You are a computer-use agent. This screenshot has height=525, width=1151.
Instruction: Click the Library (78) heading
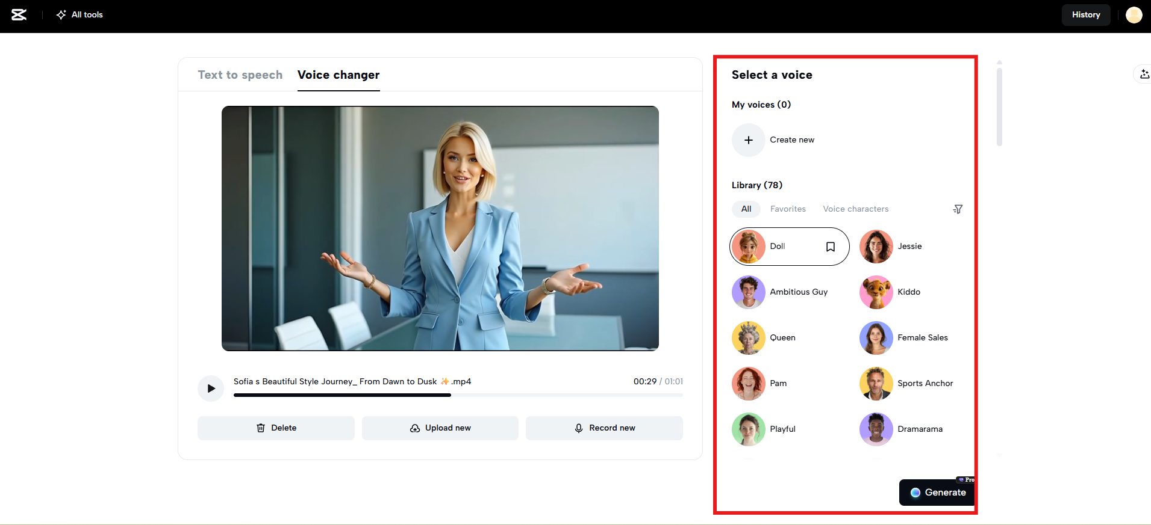coord(757,185)
